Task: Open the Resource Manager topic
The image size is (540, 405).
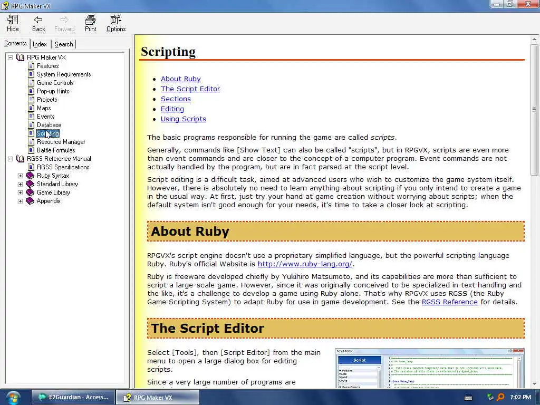Action: pos(61,142)
